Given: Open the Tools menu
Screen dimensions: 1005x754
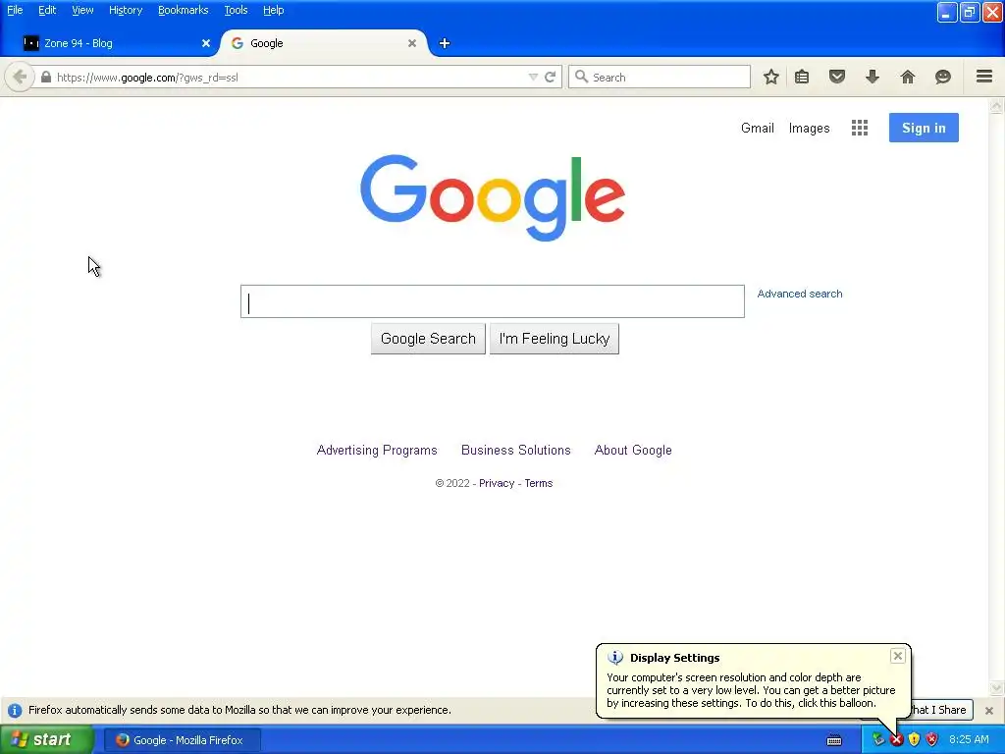Looking at the screenshot, I should pyautogui.click(x=236, y=10).
